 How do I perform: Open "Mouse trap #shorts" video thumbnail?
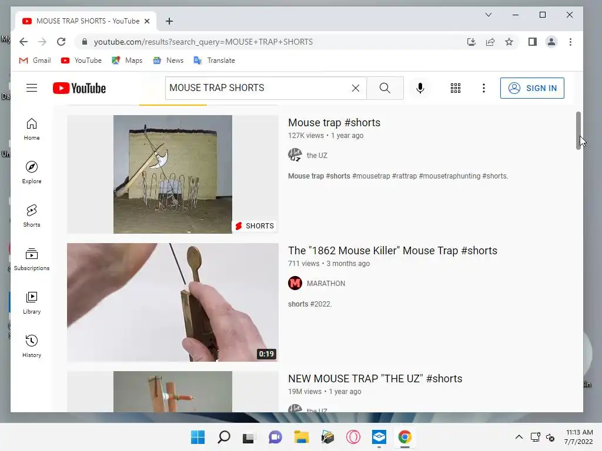click(173, 174)
